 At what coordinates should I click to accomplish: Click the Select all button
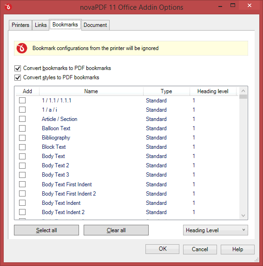46,230
